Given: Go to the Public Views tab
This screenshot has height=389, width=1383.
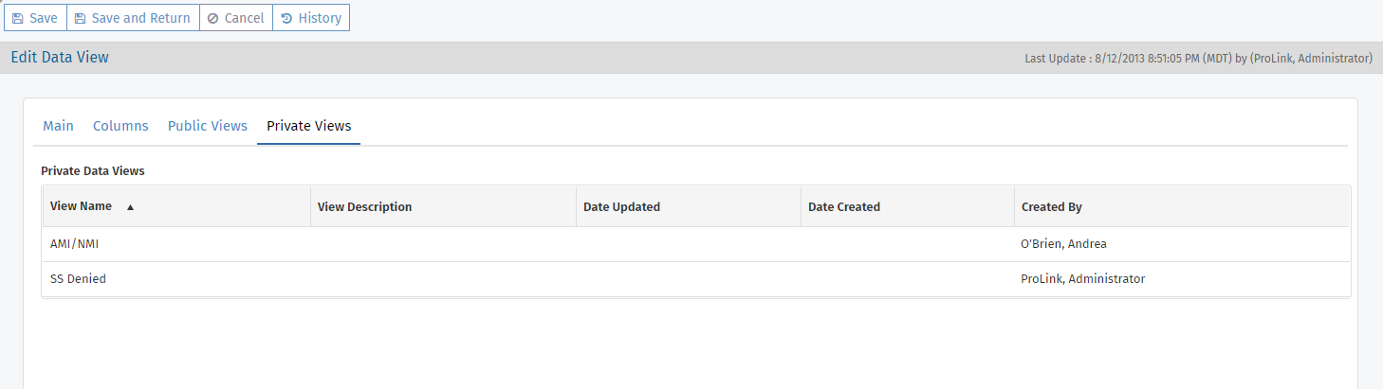Looking at the screenshot, I should pyautogui.click(x=207, y=126).
